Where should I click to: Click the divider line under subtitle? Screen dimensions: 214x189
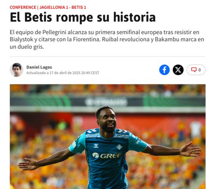[x=108, y=56]
